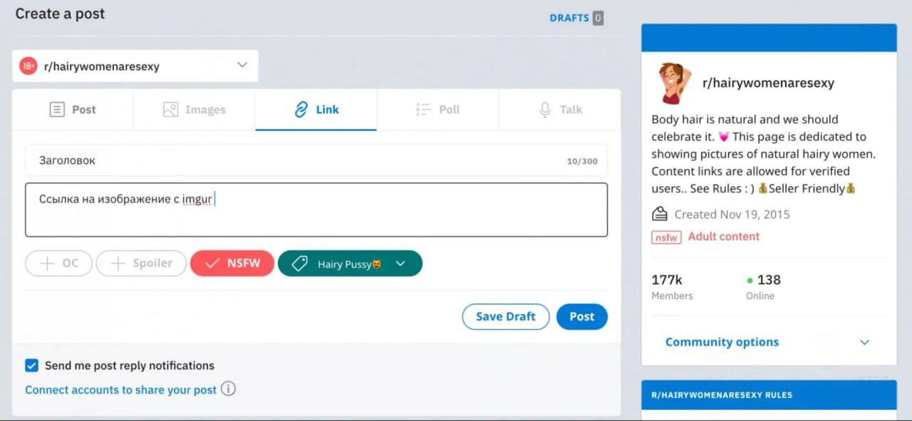Viewport: 912px width, 421px height.
Task: Select the Talk tab microphone icon
Action: point(544,109)
